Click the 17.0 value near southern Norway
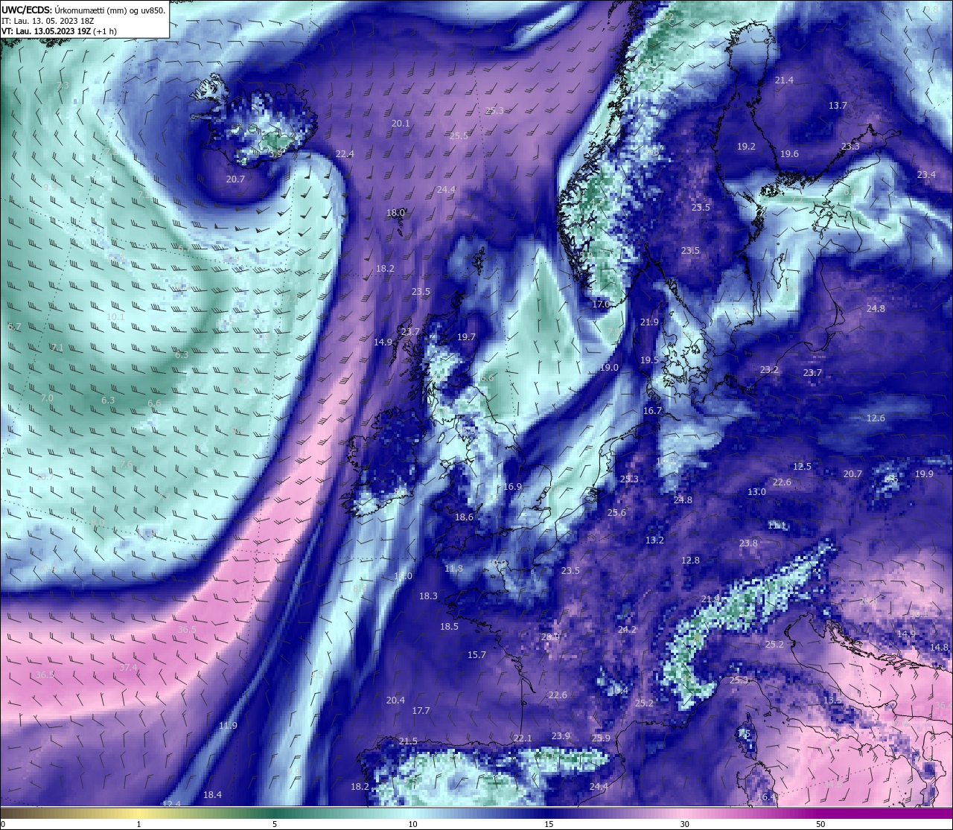This screenshot has width=953, height=830. click(x=601, y=304)
